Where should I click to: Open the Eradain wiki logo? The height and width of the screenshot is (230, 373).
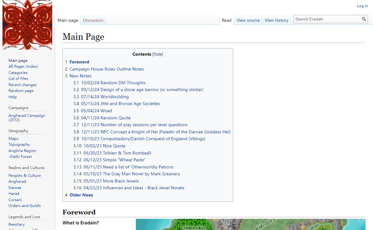[x=27, y=25]
